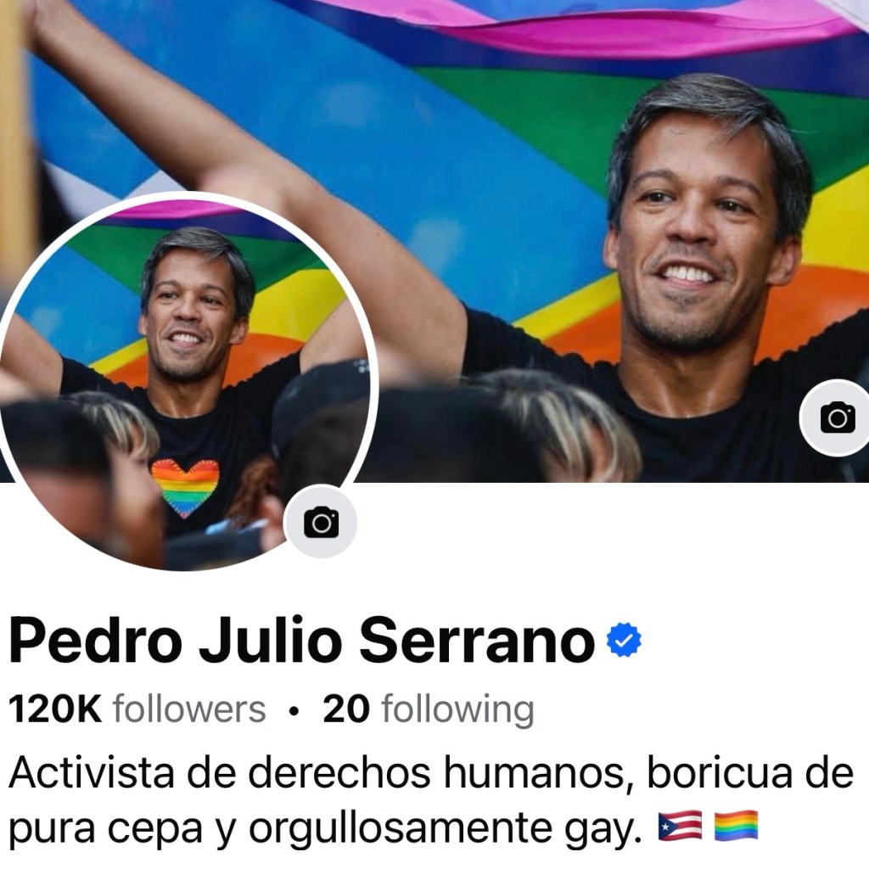869x869 pixels.
Task: Click the number "20" before following
Action: click(x=346, y=709)
